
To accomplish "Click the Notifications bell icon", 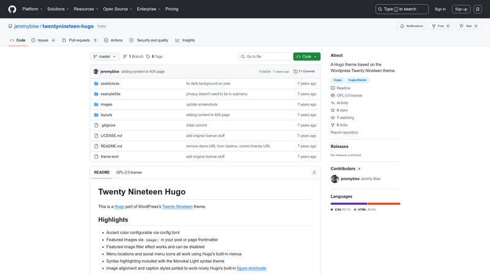I will coord(402,26).
